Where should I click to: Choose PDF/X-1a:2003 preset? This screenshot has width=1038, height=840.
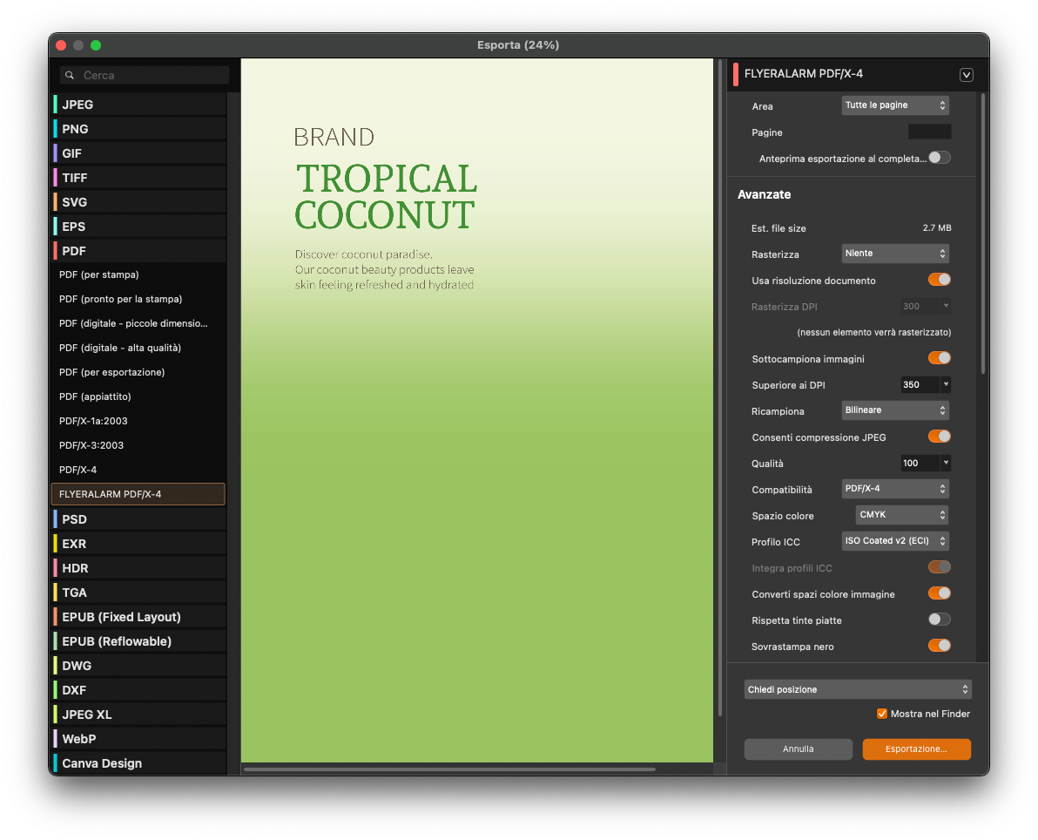tap(139, 422)
